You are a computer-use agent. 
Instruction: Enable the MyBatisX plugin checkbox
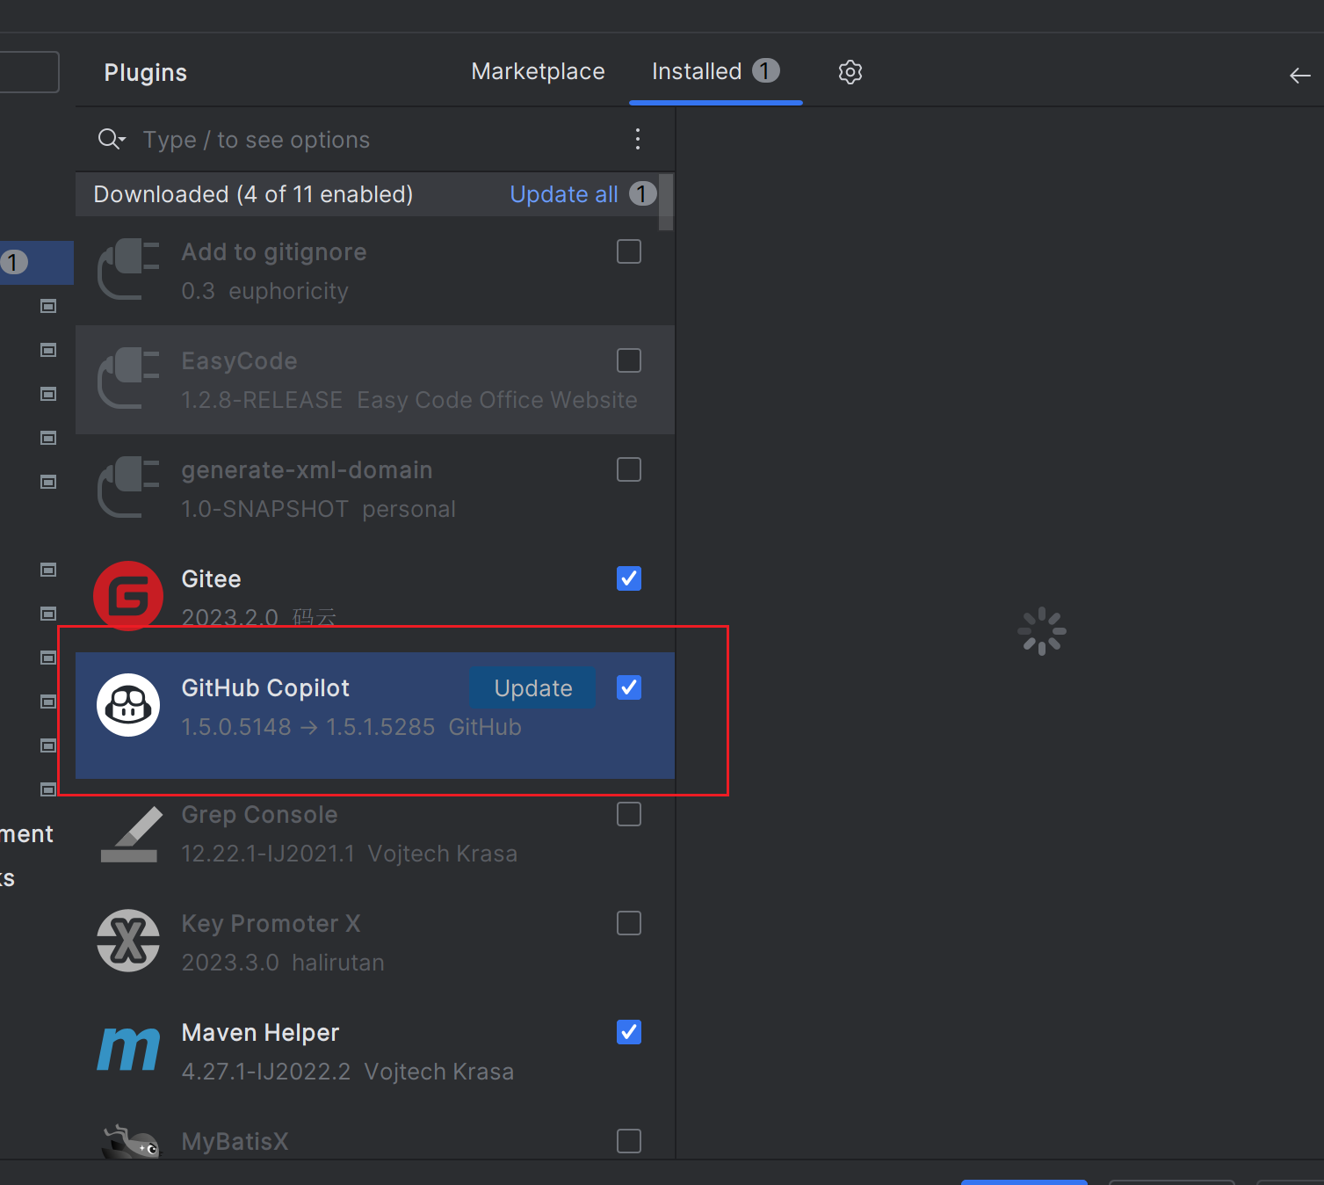629,1141
